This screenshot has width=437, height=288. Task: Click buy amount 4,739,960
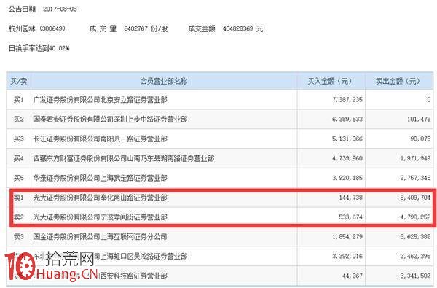coord(347,158)
